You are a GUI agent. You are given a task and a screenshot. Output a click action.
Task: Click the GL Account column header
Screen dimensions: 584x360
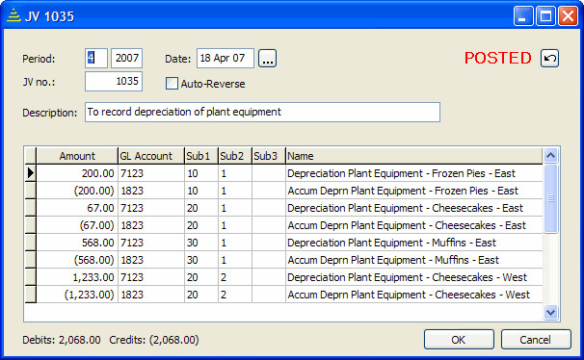click(151, 156)
